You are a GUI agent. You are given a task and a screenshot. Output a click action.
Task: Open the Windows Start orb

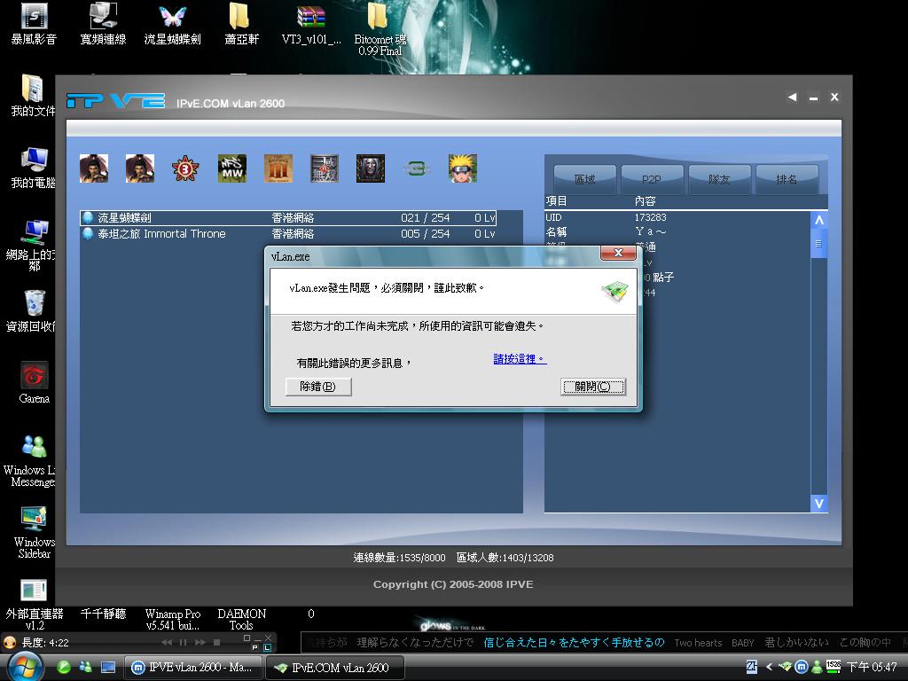(24, 665)
